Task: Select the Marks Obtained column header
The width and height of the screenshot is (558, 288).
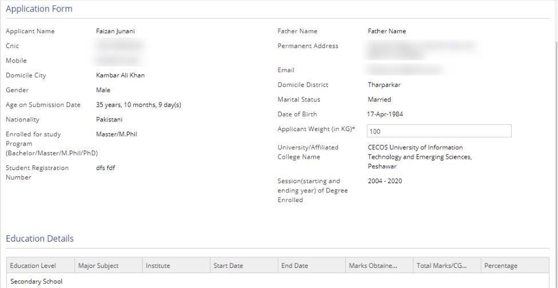Action: pos(373,266)
